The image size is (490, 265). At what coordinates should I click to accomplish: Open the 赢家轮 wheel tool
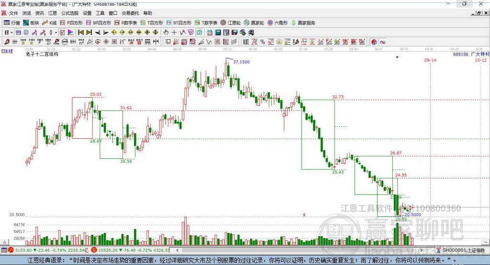point(254,23)
